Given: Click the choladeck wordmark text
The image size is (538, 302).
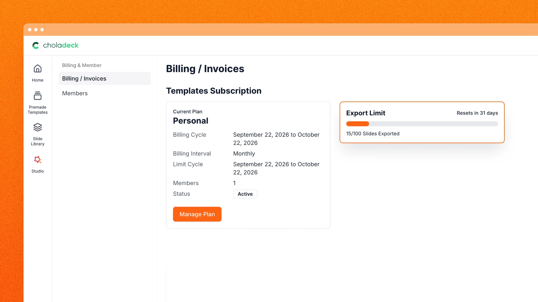Looking at the screenshot, I should pos(61,45).
